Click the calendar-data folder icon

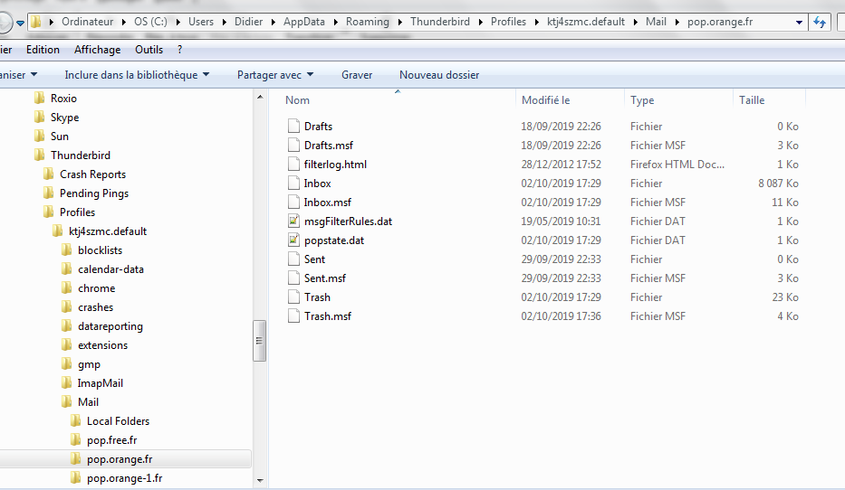67,269
